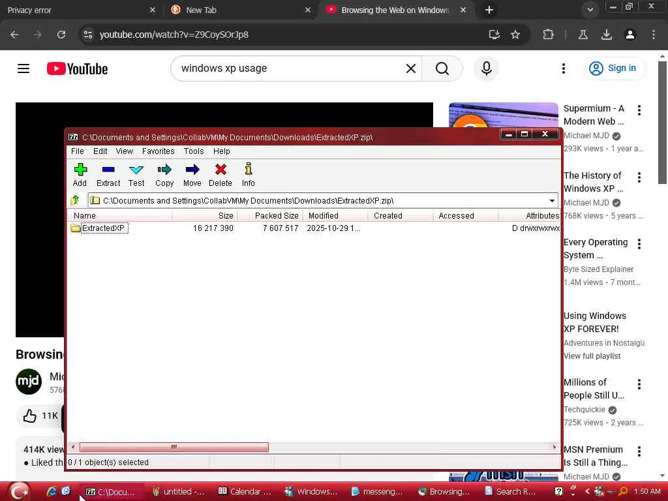Switch to the messeng... taskbar item

coord(376,492)
